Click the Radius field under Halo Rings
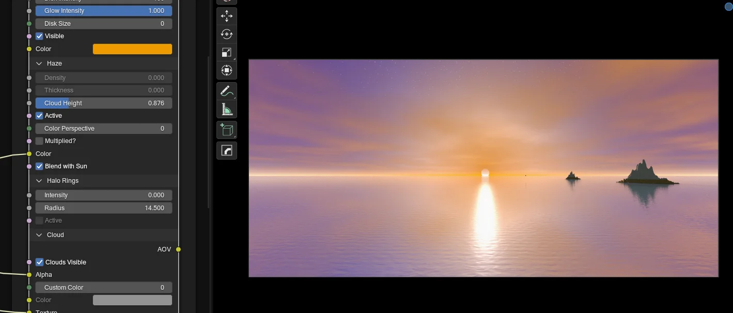This screenshot has width=733, height=313. tap(103, 208)
